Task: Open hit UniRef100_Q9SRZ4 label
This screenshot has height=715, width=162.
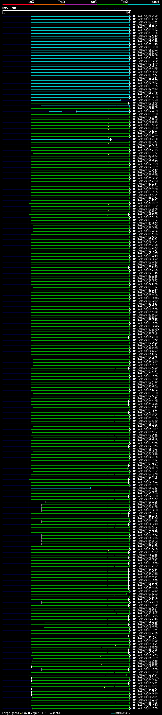Action: [x=145, y=22]
